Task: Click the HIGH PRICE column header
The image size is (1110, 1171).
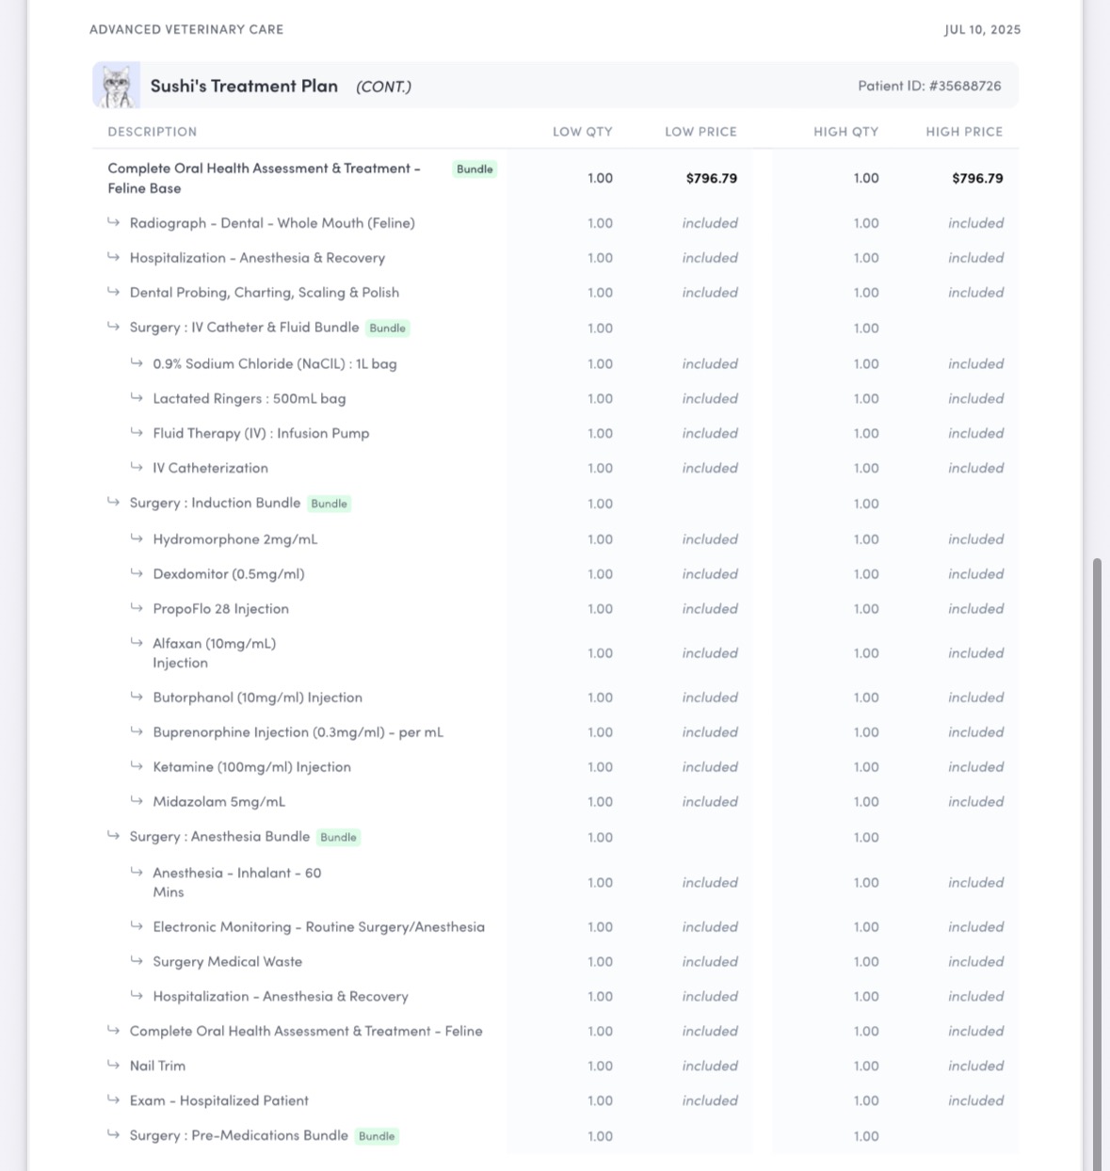Action: (x=964, y=132)
